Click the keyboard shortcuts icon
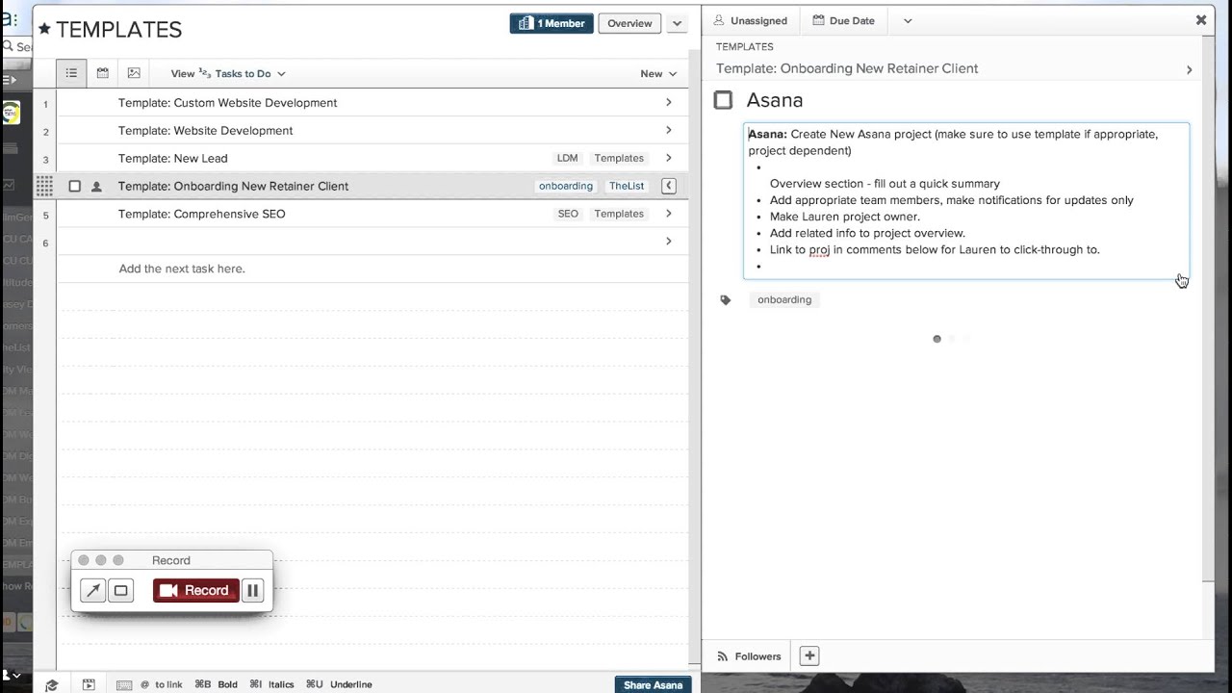The height and width of the screenshot is (693, 1232). point(123,684)
